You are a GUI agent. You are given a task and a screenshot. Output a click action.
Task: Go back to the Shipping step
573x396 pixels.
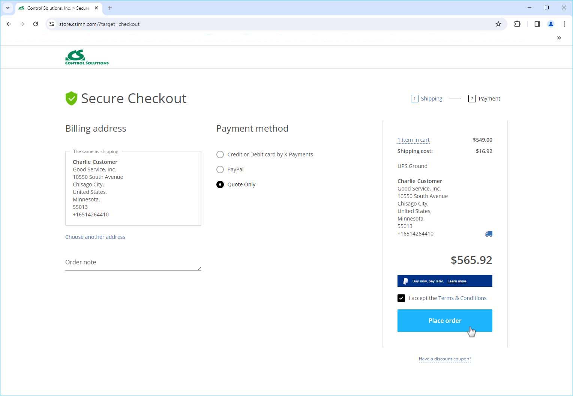click(x=431, y=99)
